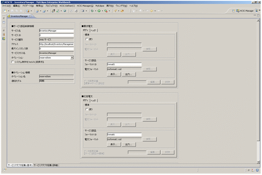Open the HCSC-Definer menu
The width and height of the screenshot is (262, 175).
[67, 6]
